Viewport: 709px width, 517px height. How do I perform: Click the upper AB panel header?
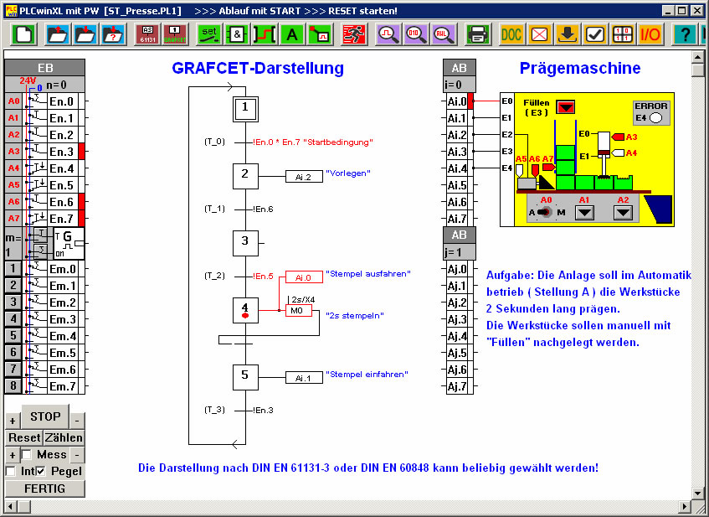[x=460, y=68]
